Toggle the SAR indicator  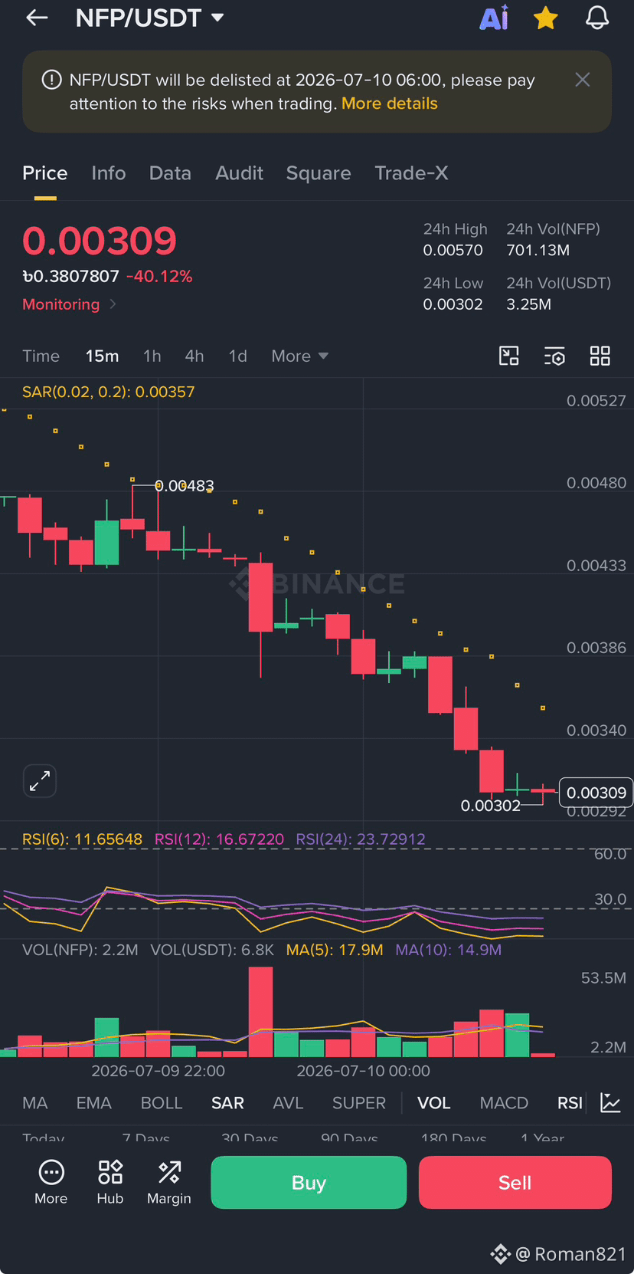click(x=227, y=1103)
